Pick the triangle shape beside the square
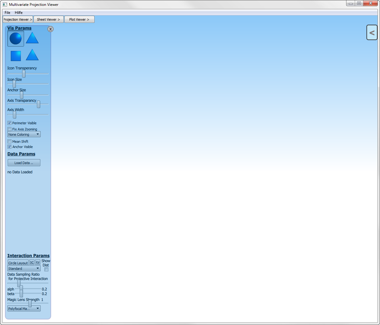 [32, 55]
